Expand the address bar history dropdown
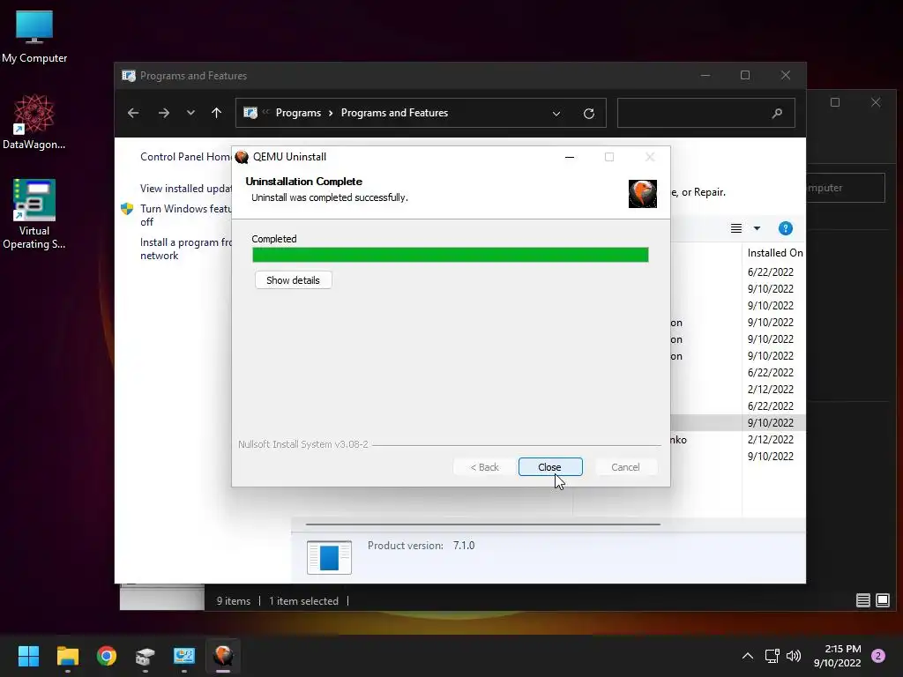This screenshot has height=677, width=903. 556,114
